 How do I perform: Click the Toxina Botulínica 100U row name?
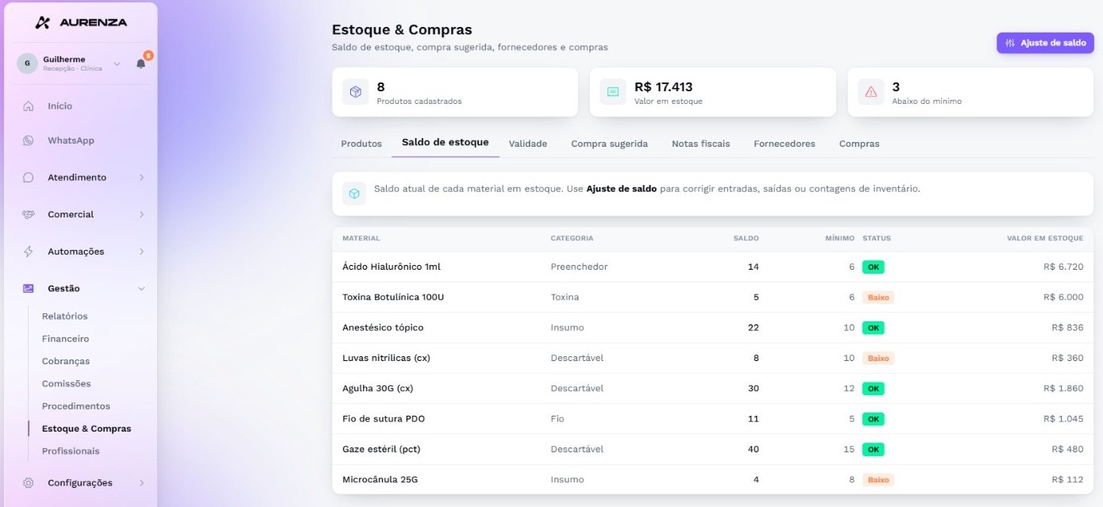point(393,297)
